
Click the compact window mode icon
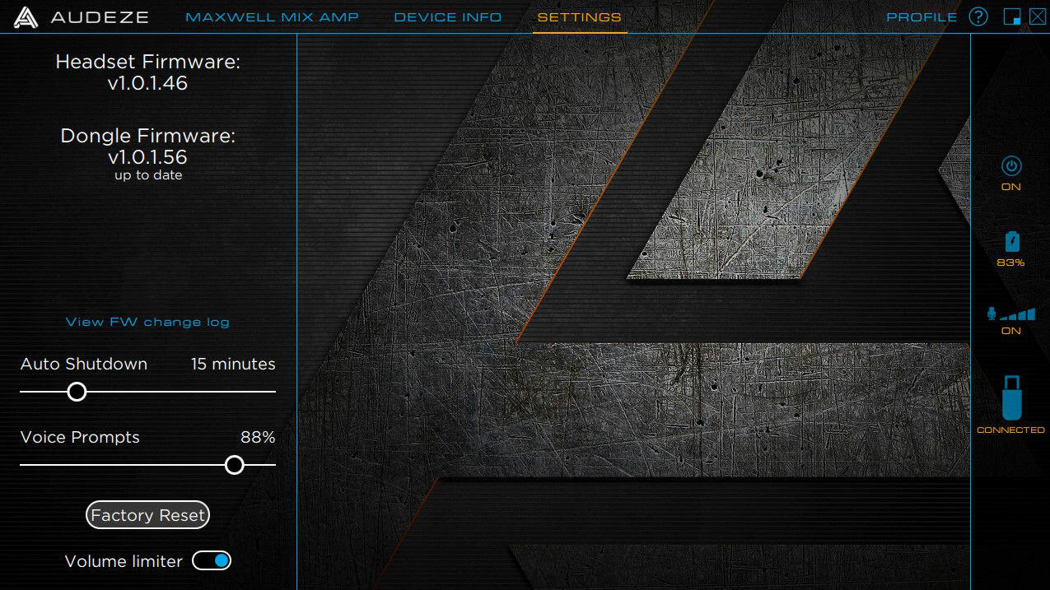(x=1012, y=16)
